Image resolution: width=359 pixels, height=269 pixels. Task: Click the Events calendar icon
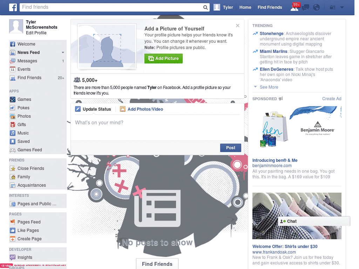point(13,69)
